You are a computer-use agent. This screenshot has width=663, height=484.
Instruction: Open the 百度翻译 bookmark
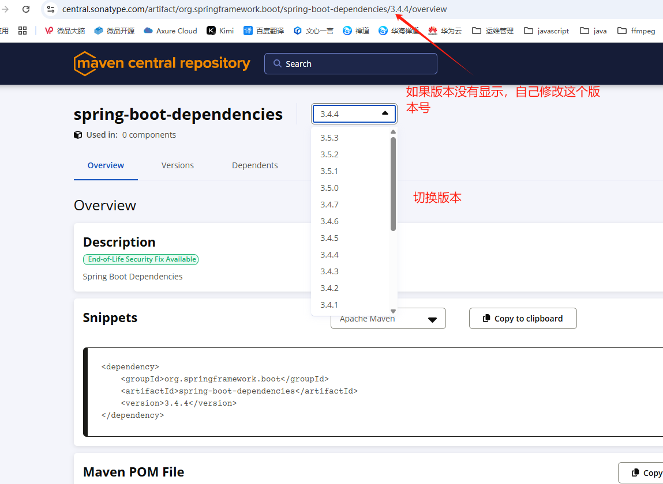[x=264, y=31]
